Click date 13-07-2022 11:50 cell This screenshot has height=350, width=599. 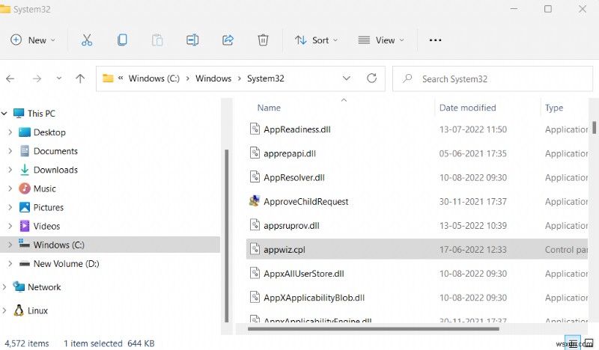[473, 129]
